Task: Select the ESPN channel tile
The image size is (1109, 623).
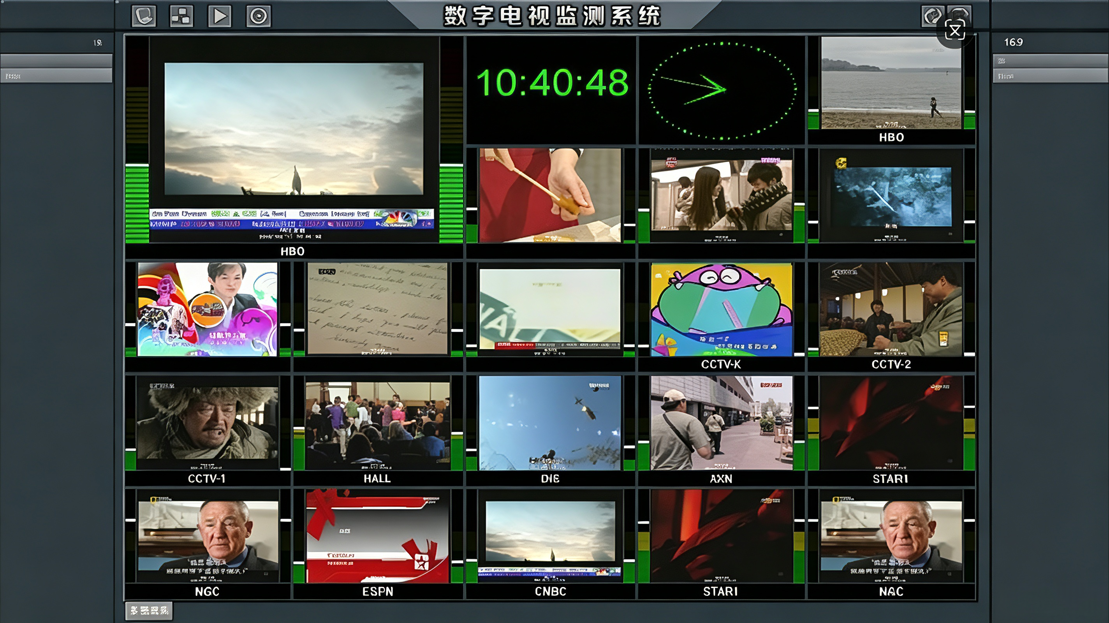Action: [378, 543]
